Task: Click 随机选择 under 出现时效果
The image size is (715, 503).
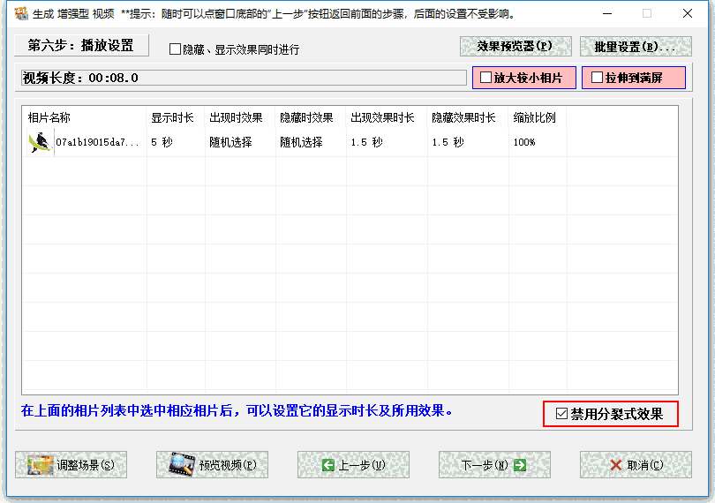Action: point(240,142)
